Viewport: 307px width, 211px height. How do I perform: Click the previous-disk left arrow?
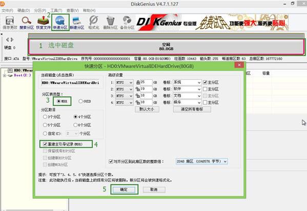8,40
